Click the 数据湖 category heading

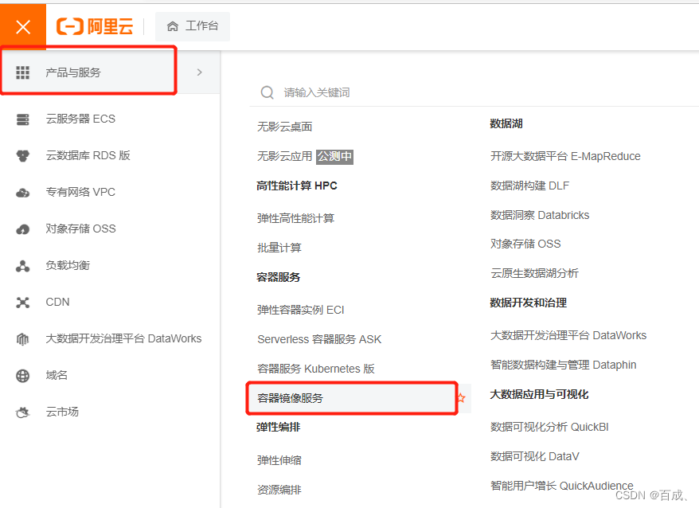pos(506,124)
